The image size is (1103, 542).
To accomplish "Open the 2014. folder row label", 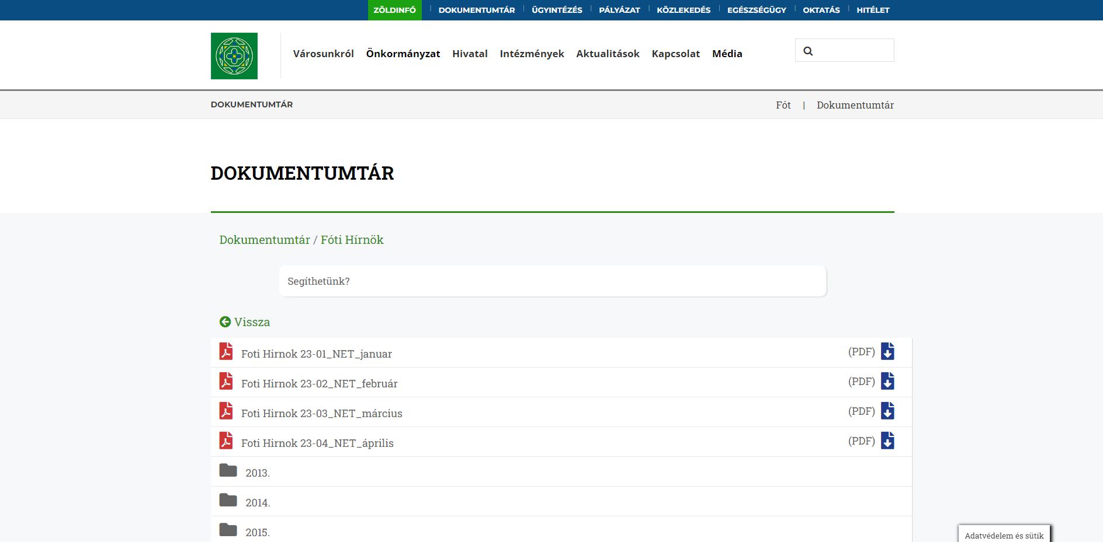I will click(x=258, y=503).
